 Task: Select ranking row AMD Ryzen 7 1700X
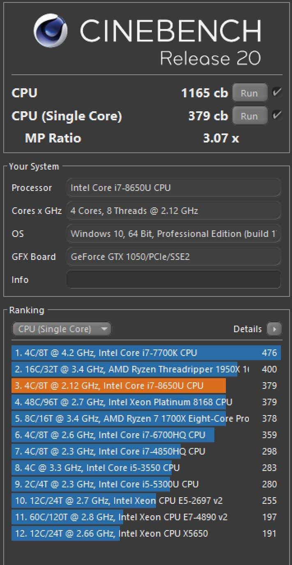146,418
